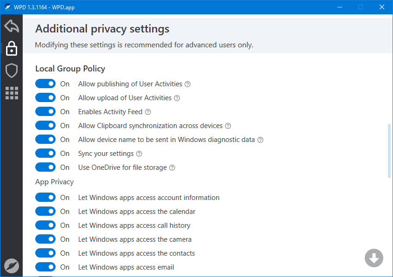Show help for Allow upload of User Activities
Screen dimensions: 393x277
(177, 98)
